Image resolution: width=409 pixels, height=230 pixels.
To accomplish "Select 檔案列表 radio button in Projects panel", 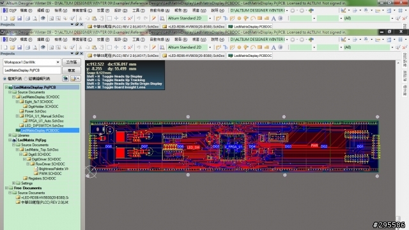I will (x=4, y=79).
